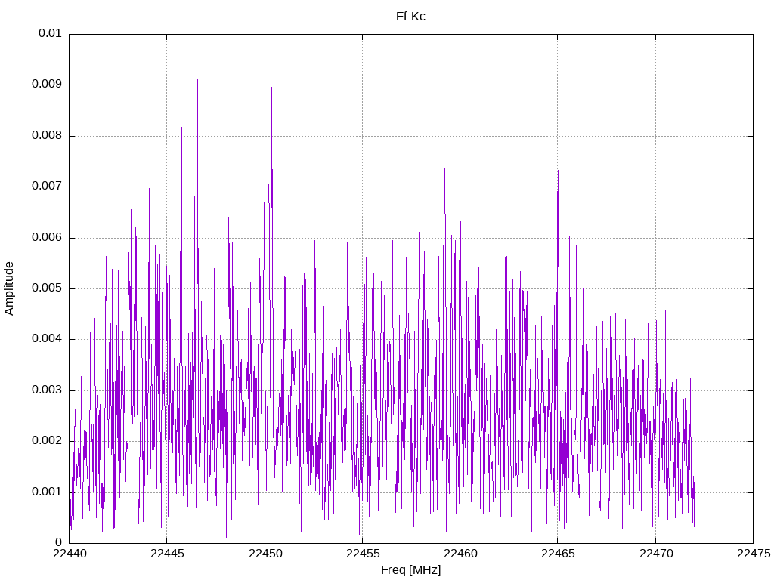Click the x-axis tick label 22445

(x=167, y=554)
